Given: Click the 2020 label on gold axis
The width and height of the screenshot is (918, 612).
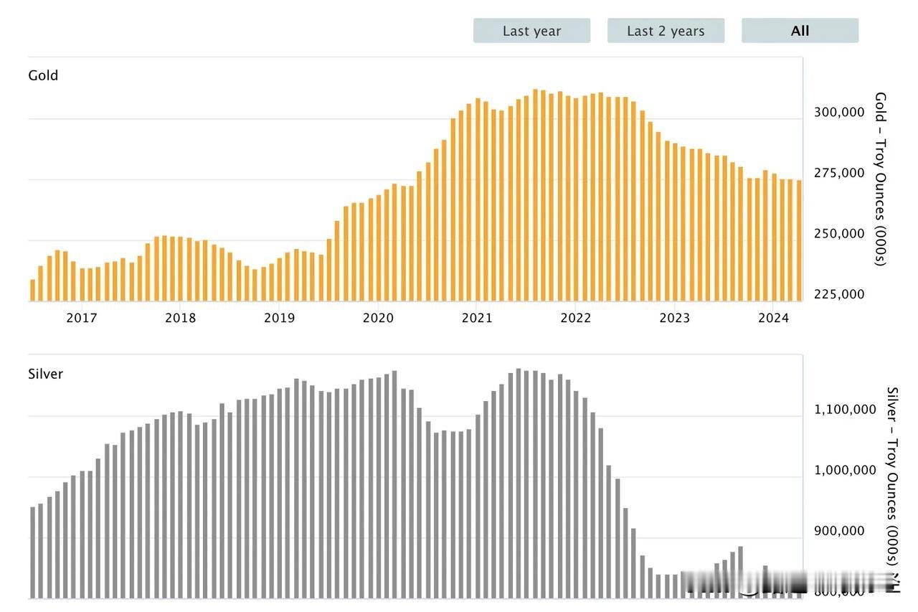Looking at the screenshot, I should [x=378, y=318].
